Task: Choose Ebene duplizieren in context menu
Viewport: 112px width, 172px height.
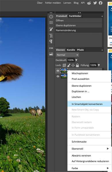Action: pos(89,86)
